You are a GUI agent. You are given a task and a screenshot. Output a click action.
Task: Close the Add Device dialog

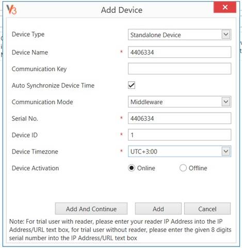click(225, 7)
